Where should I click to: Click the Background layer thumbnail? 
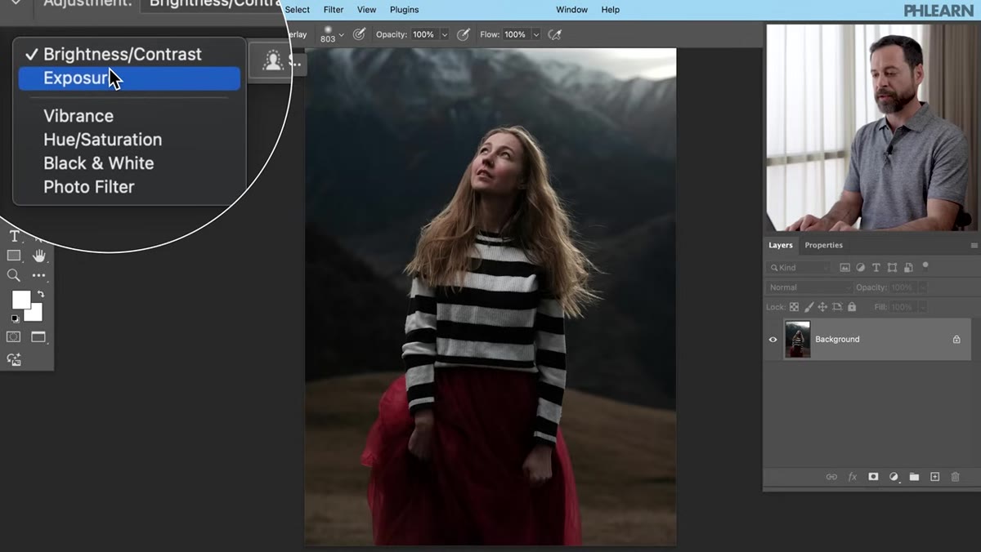[797, 339]
